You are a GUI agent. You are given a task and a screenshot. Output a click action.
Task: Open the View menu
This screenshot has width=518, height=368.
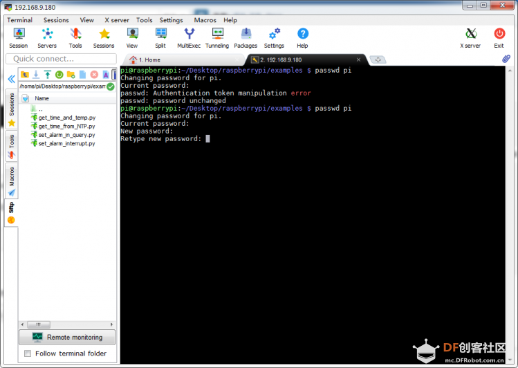click(87, 20)
